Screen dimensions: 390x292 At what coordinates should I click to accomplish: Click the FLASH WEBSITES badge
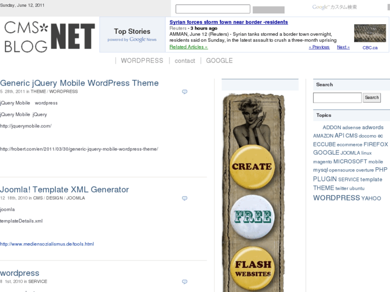(253, 268)
